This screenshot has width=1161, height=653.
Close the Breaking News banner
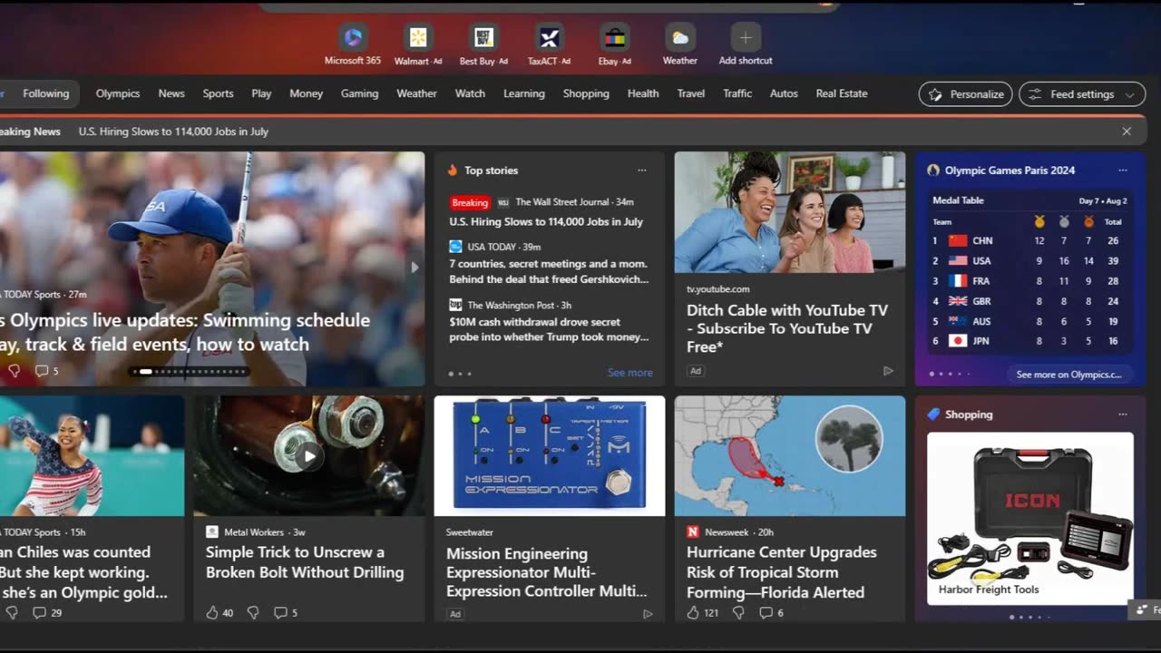click(1127, 132)
